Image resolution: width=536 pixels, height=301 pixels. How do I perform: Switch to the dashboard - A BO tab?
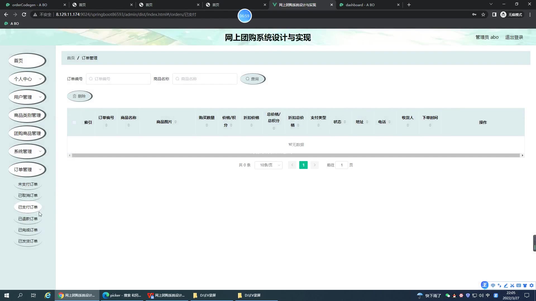[x=360, y=5]
